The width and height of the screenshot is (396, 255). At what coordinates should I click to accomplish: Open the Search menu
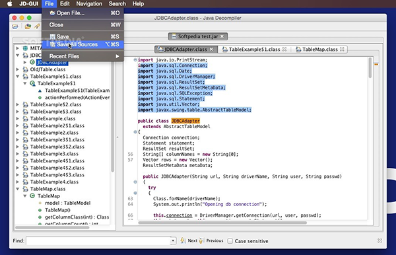(117, 4)
